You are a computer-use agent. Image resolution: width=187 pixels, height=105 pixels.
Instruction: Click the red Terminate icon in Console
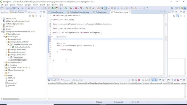coord(139,80)
